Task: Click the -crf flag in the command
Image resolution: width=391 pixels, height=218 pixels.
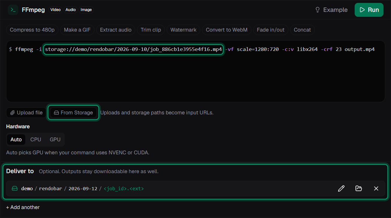Action: [327, 50]
